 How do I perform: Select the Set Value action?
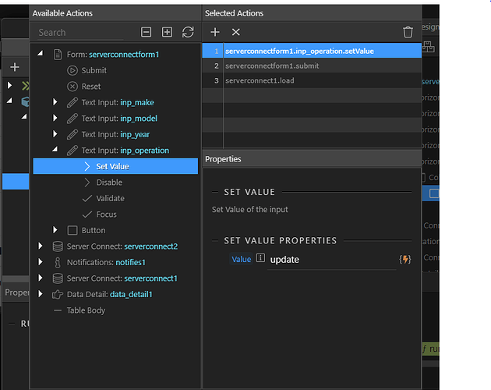click(x=115, y=166)
